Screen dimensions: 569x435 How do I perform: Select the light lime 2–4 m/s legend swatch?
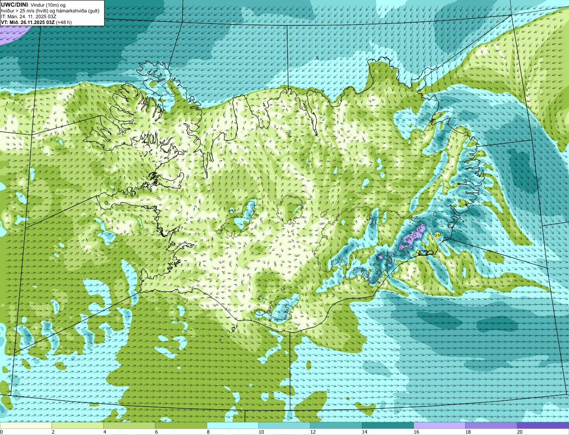coord(77,425)
